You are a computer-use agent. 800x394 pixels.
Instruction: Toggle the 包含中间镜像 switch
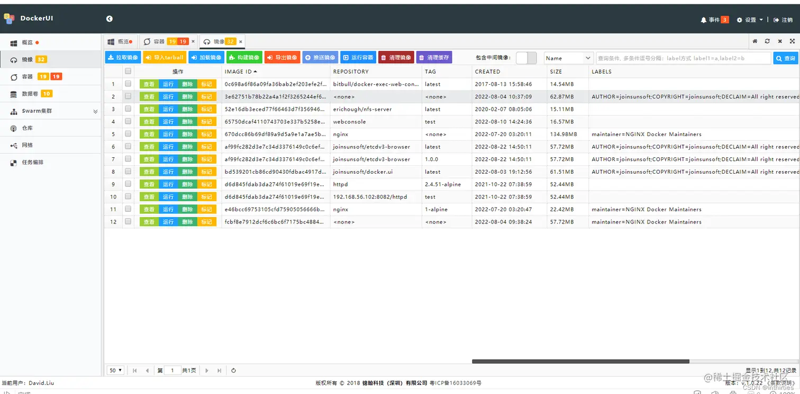tap(526, 58)
